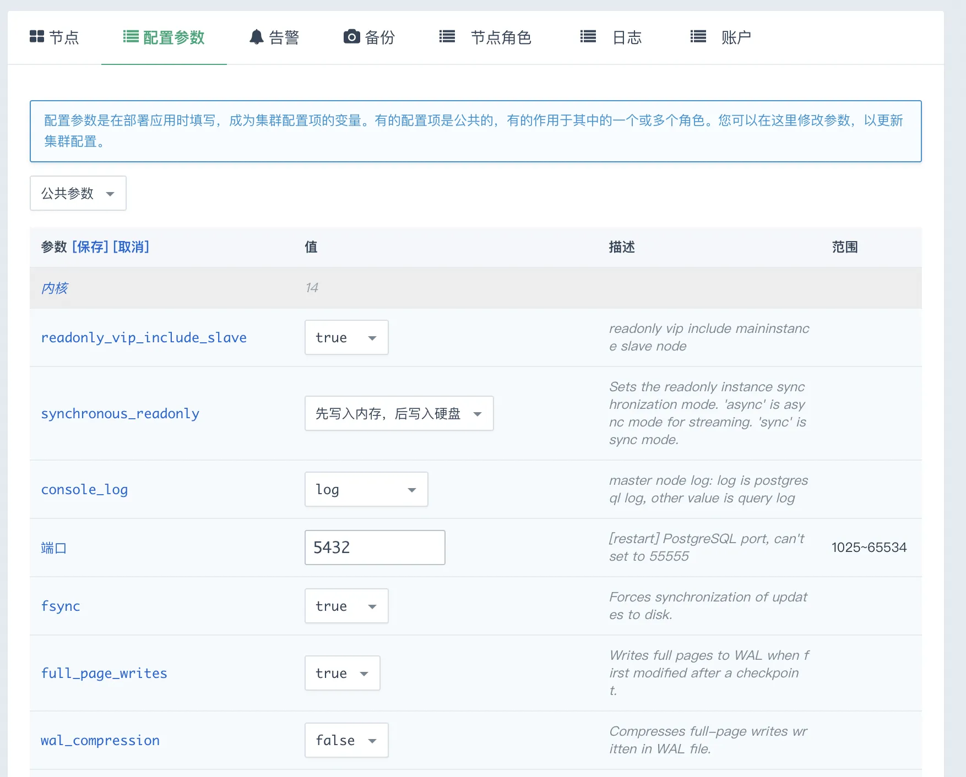Screen dimensions: 966x777
Task: Click the blue info box about 配置参数
Action: pos(476,131)
